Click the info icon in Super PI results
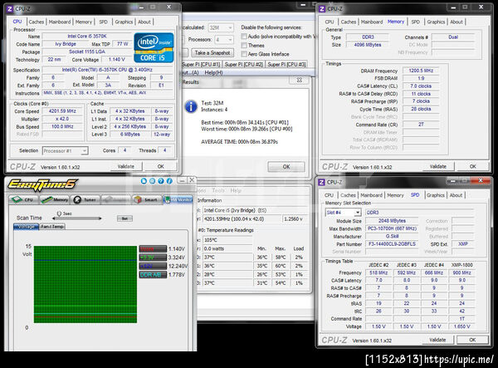Image resolution: width=498 pixels, height=368 pixels. tap(193, 106)
